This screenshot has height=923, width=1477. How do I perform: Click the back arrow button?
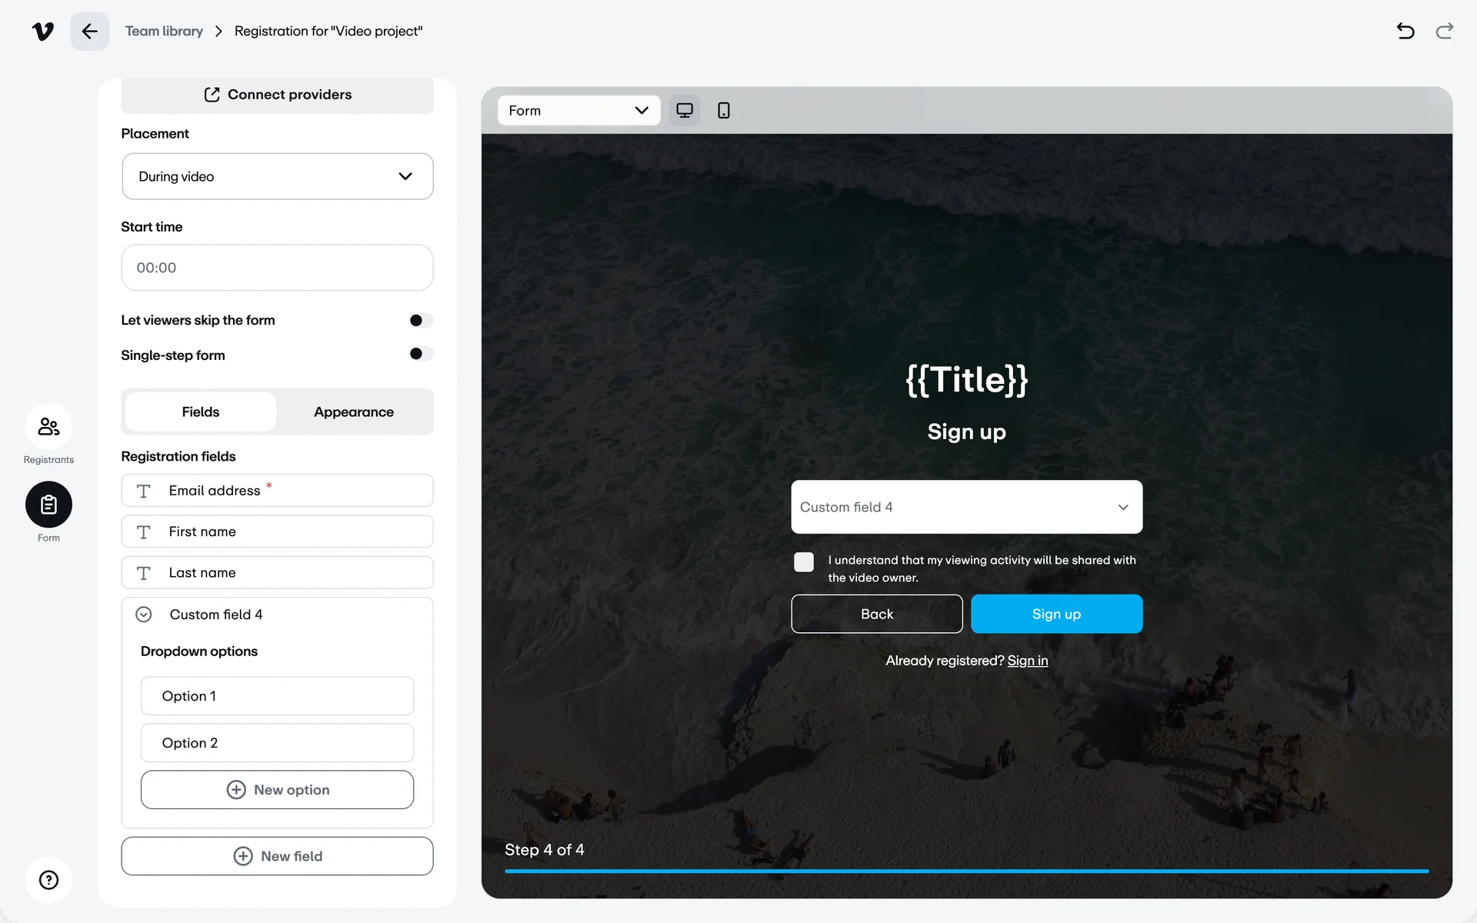90,32
